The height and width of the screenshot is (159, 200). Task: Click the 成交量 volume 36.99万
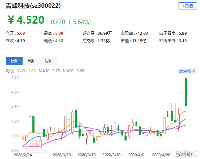click(105, 33)
